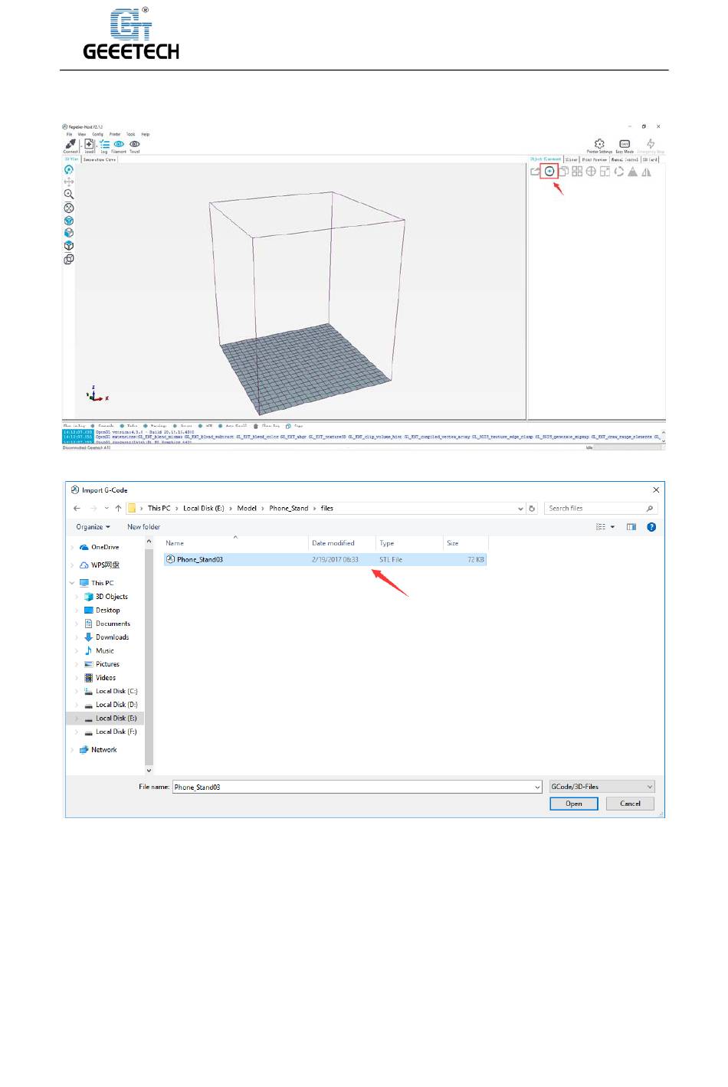Click the Open button
Image resolution: width=728 pixels, height=1087 pixels.
(x=574, y=804)
